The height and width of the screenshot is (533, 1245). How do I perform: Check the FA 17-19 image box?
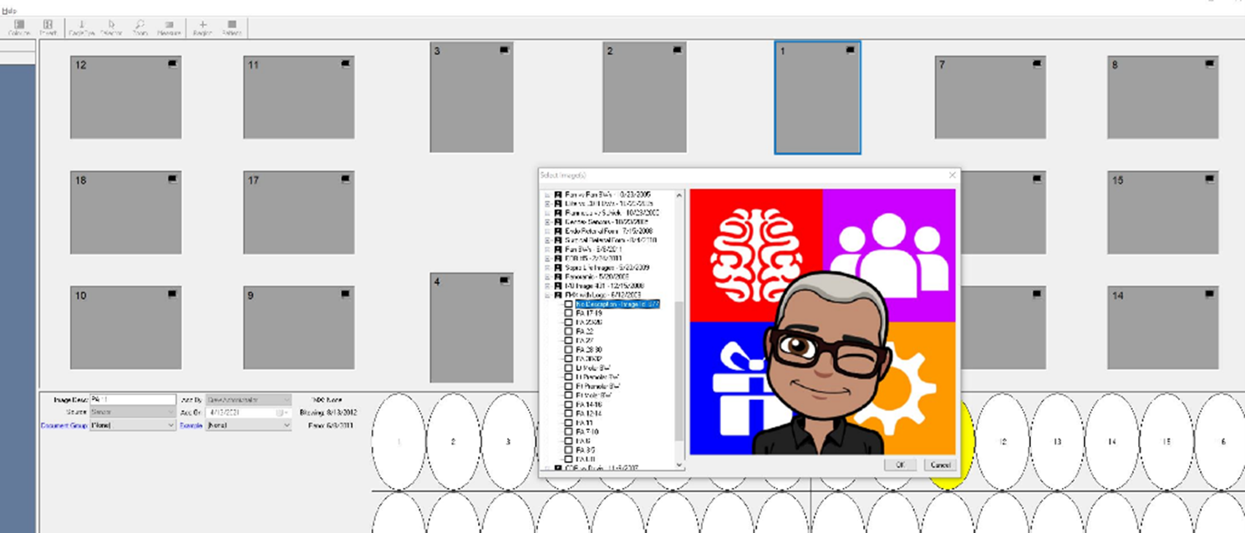point(569,313)
